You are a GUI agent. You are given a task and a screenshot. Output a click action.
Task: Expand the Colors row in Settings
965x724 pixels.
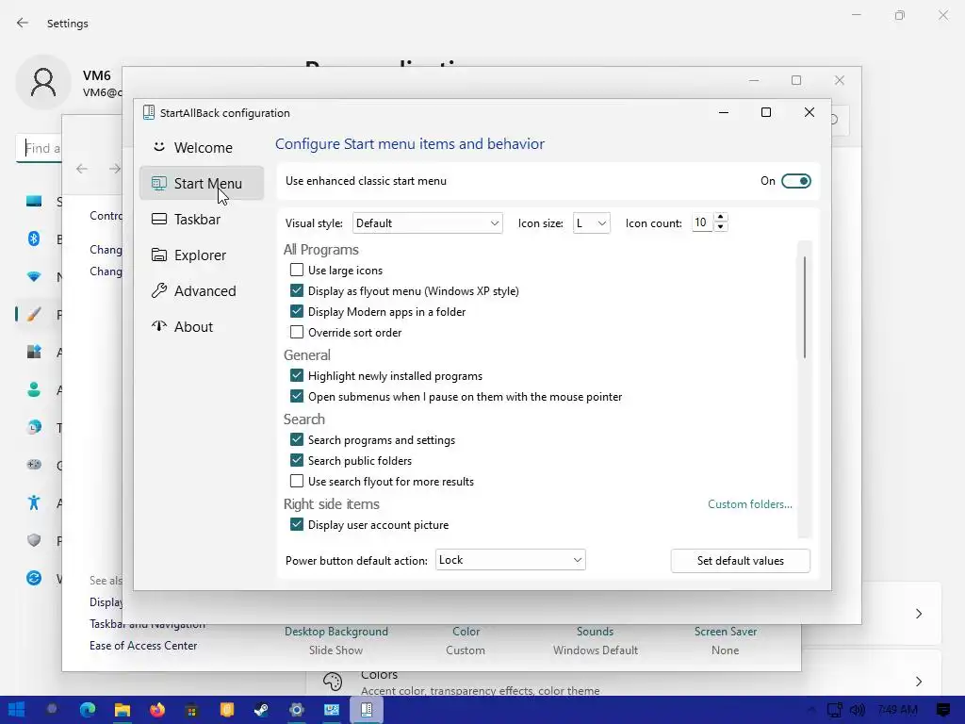tap(918, 682)
